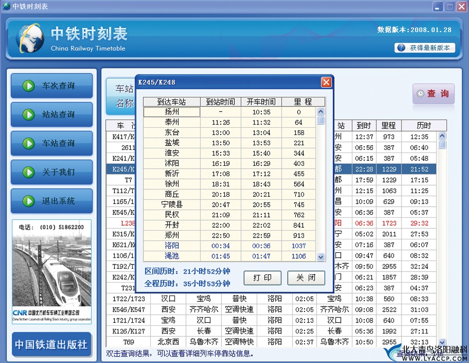This screenshot has height=363, width=469.
Task: Select the 宁陵县 station row in the dialog
Action: (229, 204)
